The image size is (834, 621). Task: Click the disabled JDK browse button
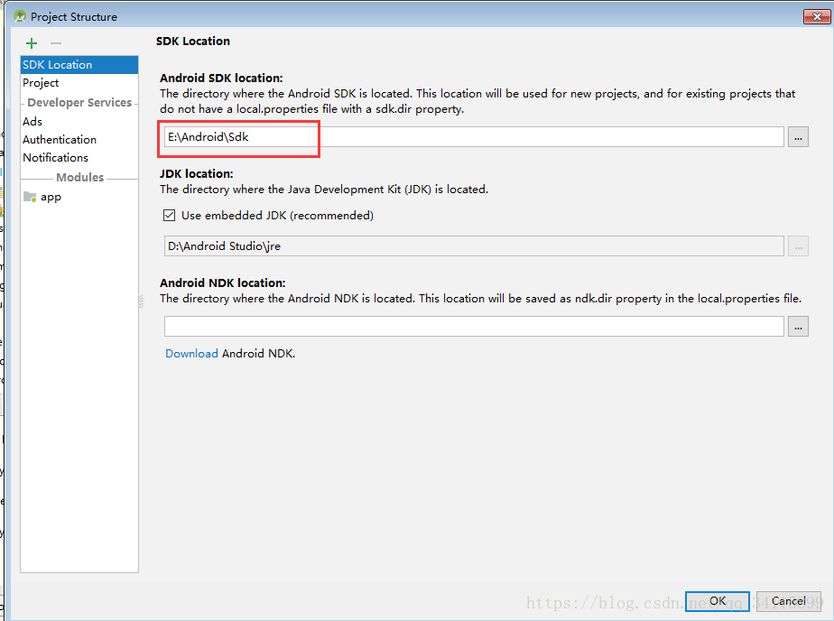[x=798, y=246]
